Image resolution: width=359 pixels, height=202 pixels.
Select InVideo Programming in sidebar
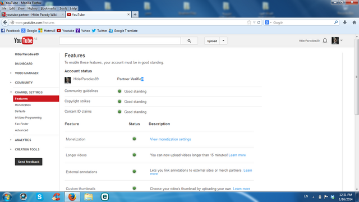pos(28,117)
